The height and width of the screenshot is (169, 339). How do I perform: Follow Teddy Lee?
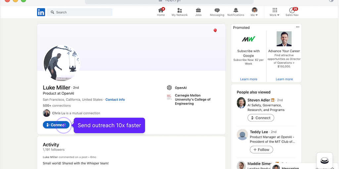pyautogui.click(x=261, y=150)
